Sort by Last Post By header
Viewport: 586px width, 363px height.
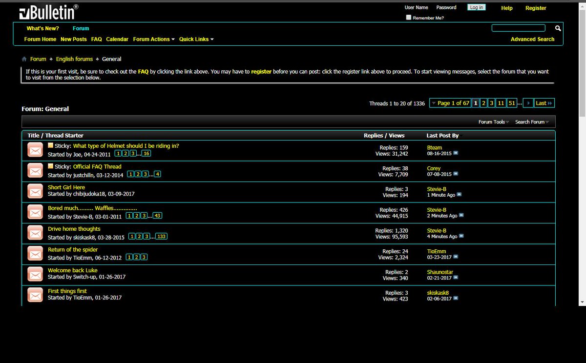(x=442, y=136)
